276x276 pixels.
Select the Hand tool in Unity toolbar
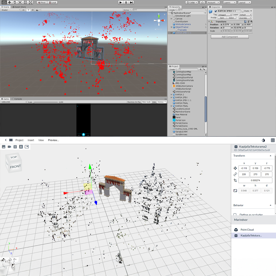click(x=4, y=2)
